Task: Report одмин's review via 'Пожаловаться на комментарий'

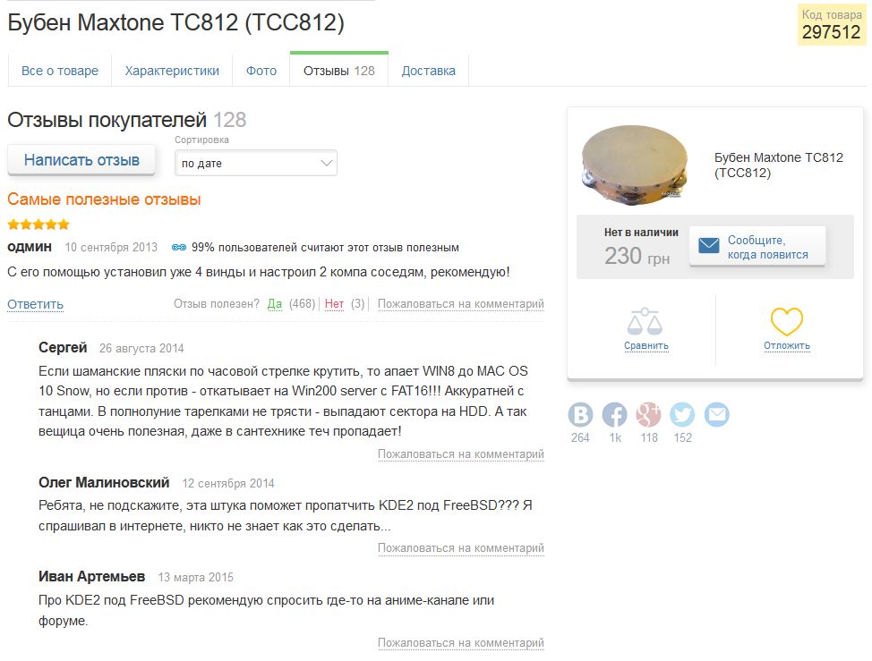Action: tap(461, 304)
